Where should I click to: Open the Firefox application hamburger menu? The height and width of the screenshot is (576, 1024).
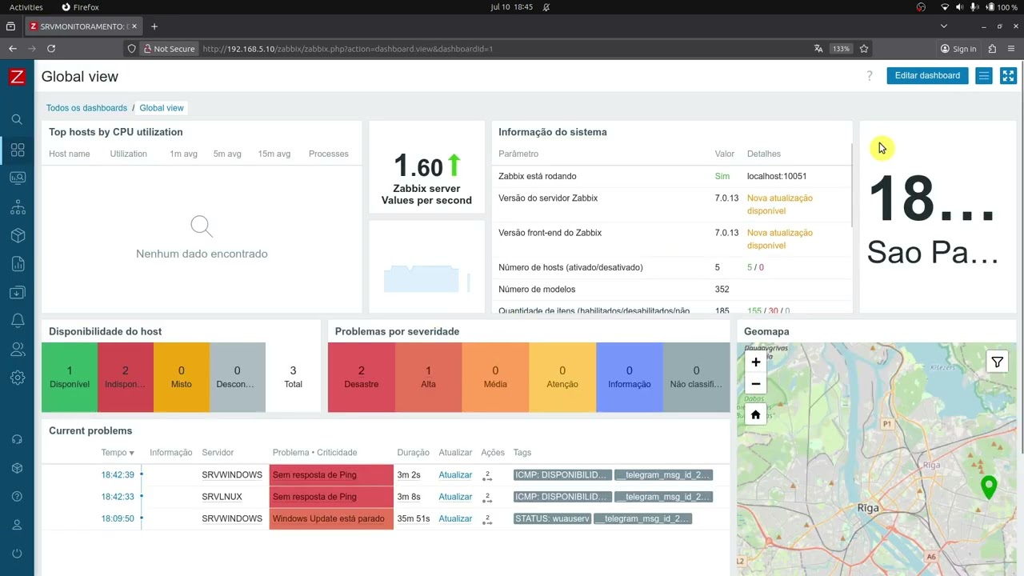(1011, 49)
